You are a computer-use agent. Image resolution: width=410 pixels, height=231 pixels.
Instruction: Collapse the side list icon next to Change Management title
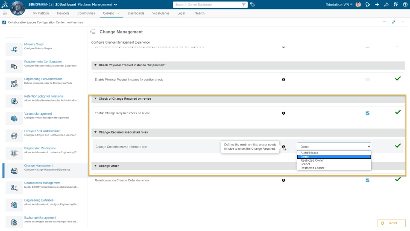(93, 32)
